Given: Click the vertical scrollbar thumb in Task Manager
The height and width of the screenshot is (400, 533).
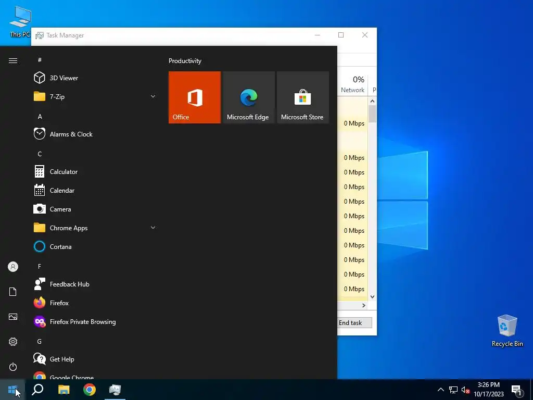Looking at the screenshot, I should pos(373,114).
